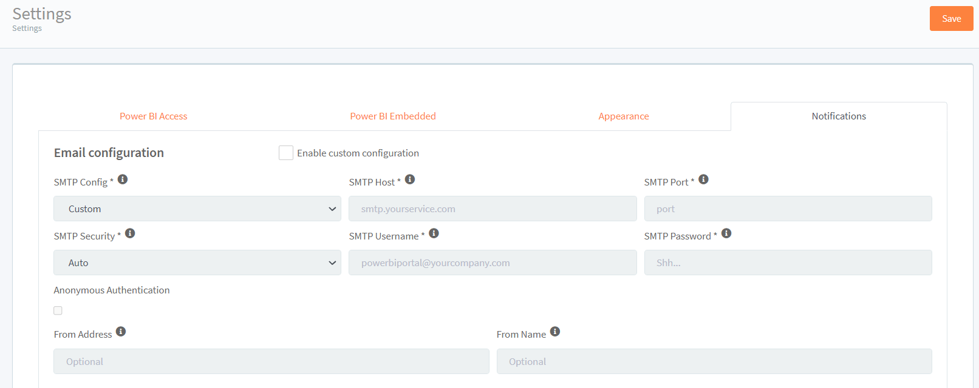
Task: Click the orange Save button
Action: (x=951, y=18)
